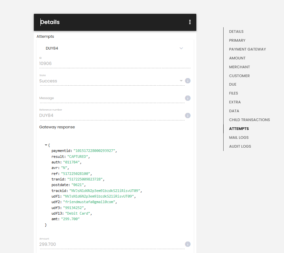Select the Customer section link
Screen dimensions: 284x253
click(239, 76)
